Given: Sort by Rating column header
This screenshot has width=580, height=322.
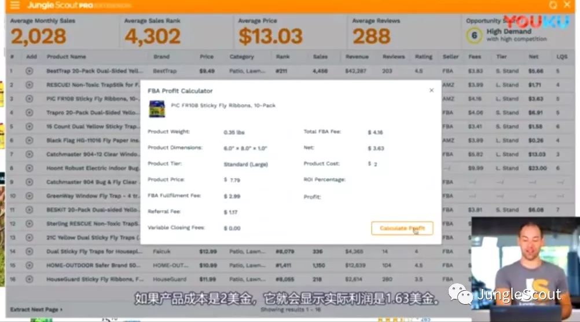Looking at the screenshot, I should point(424,57).
